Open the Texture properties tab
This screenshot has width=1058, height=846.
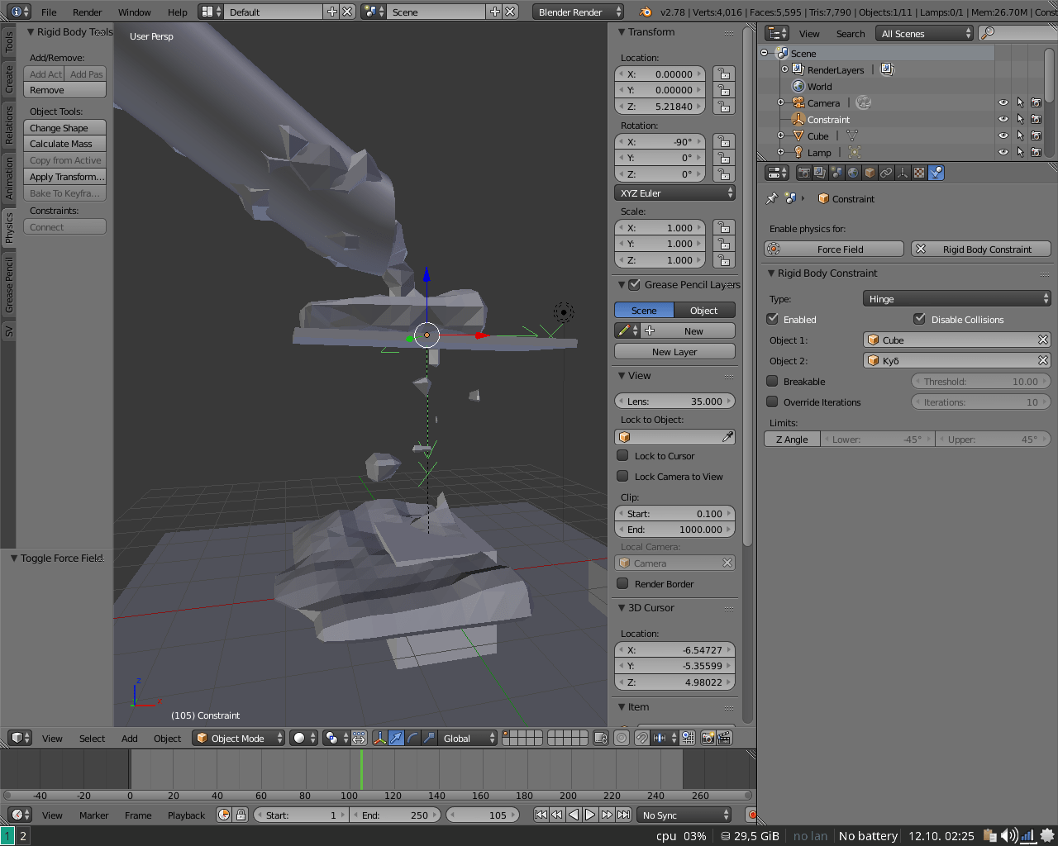[918, 173]
